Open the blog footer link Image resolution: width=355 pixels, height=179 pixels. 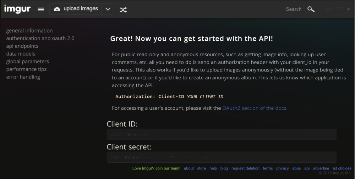[224, 168]
